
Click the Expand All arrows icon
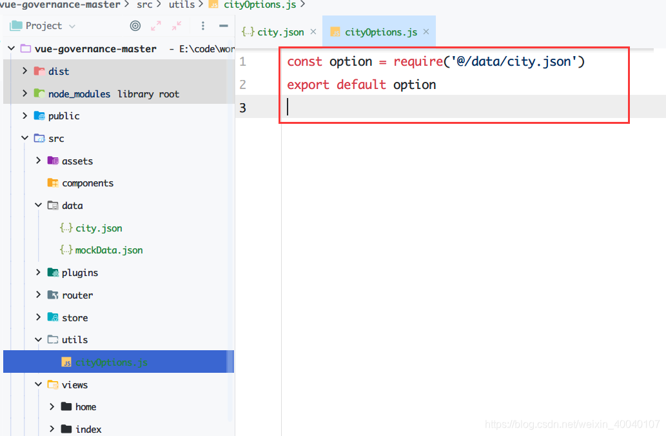[x=156, y=26]
